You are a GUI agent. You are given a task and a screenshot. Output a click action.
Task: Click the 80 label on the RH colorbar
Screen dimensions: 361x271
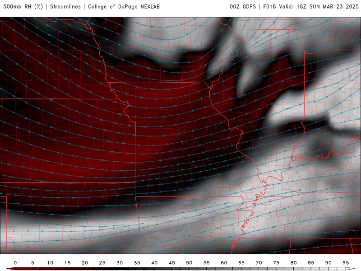tap(293, 263)
